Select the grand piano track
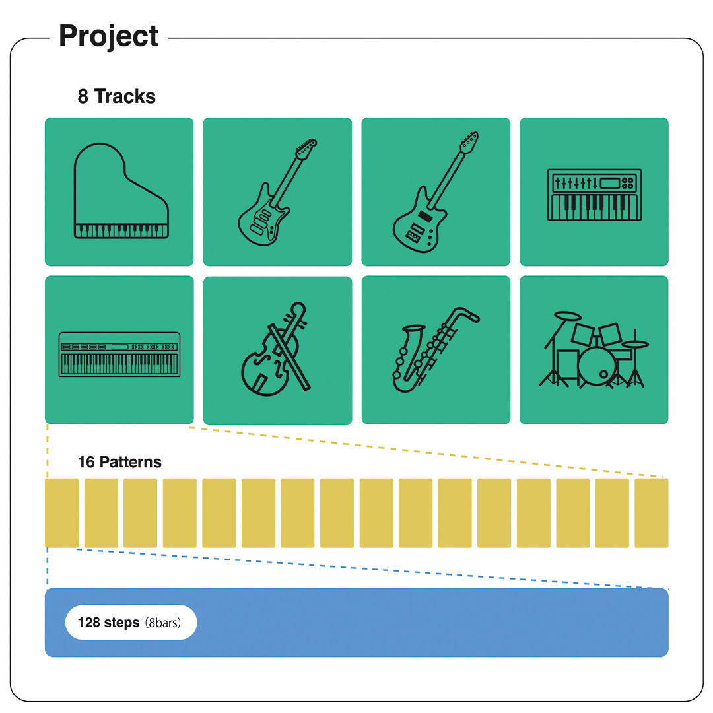The width and height of the screenshot is (713, 713). (119, 191)
